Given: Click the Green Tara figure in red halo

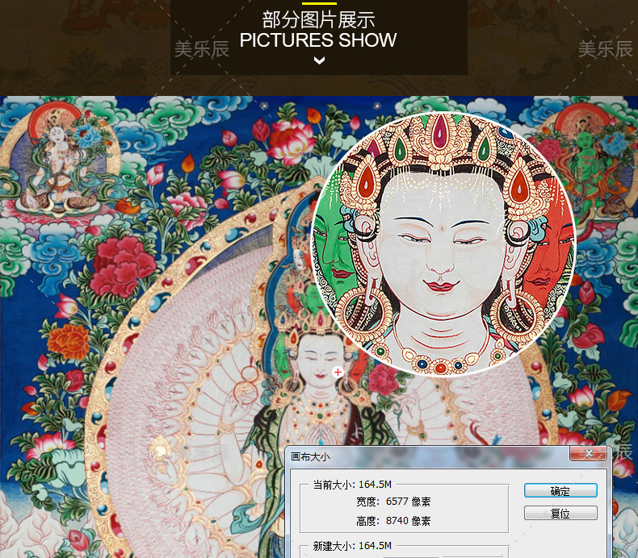Looking at the screenshot, I should coord(586,163).
